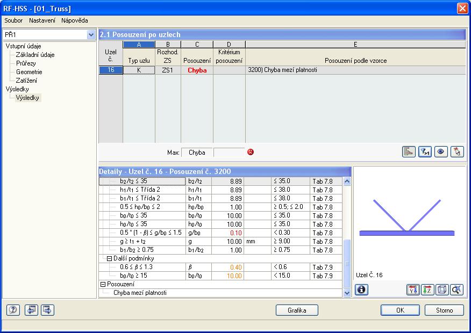Screen dimensions: 471x333
Task: Show view in Y direction
Action: [x=413, y=290]
